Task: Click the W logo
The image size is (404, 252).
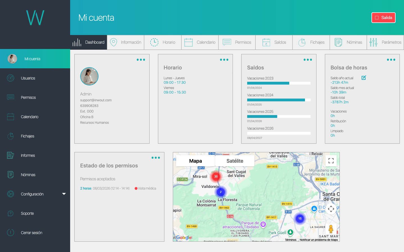Action: click(x=35, y=18)
